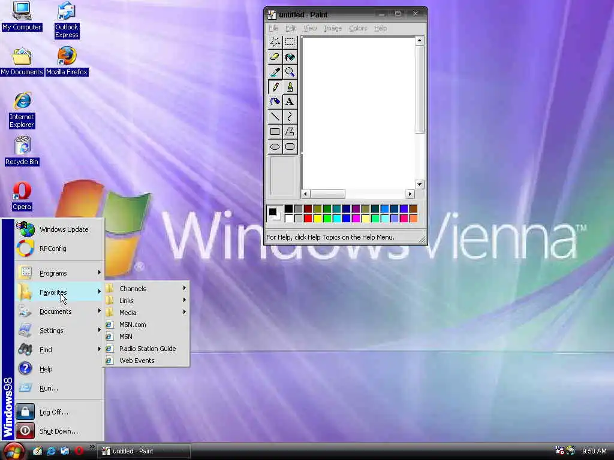Select the Pick Color eyedropper tool

275,72
